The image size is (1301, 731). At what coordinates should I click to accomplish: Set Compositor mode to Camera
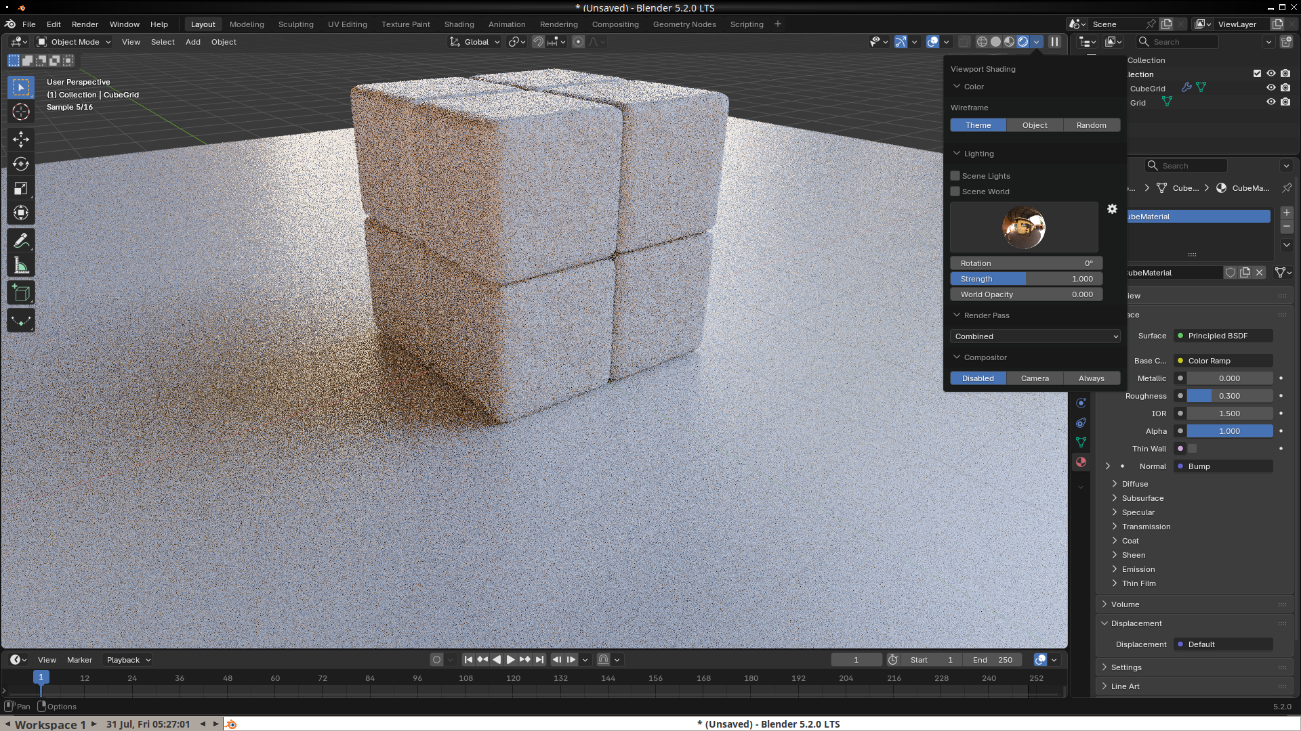[x=1035, y=378]
